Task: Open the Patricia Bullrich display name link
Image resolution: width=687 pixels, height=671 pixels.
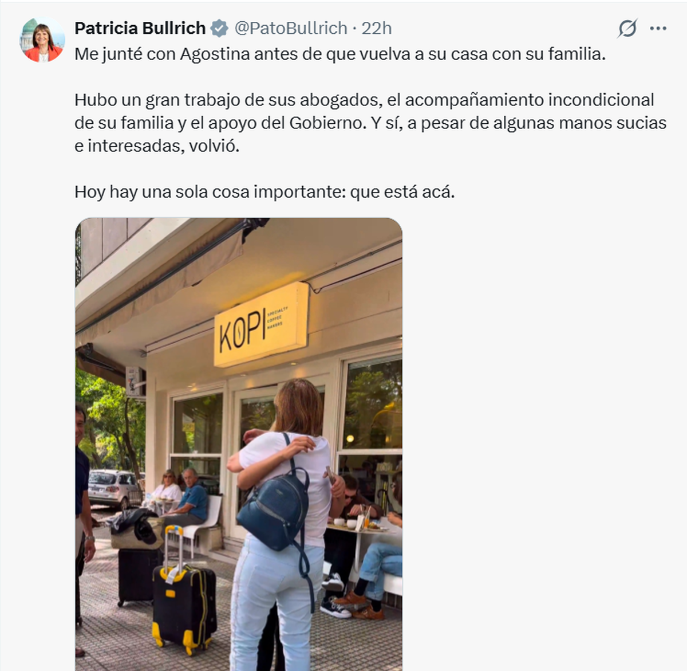Action: coord(140,28)
